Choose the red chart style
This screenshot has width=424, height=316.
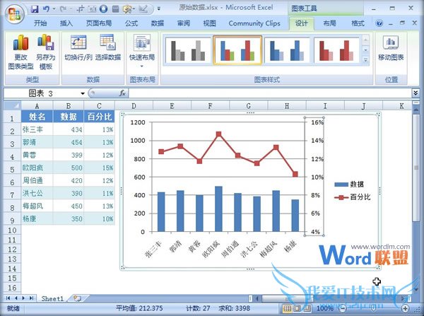tap(336, 50)
